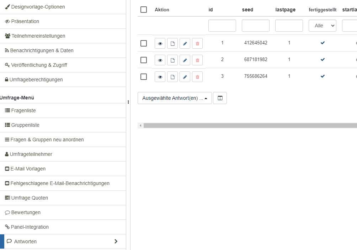Open response id 2 as document
The height and width of the screenshot is (250, 357).
pos(172,60)
